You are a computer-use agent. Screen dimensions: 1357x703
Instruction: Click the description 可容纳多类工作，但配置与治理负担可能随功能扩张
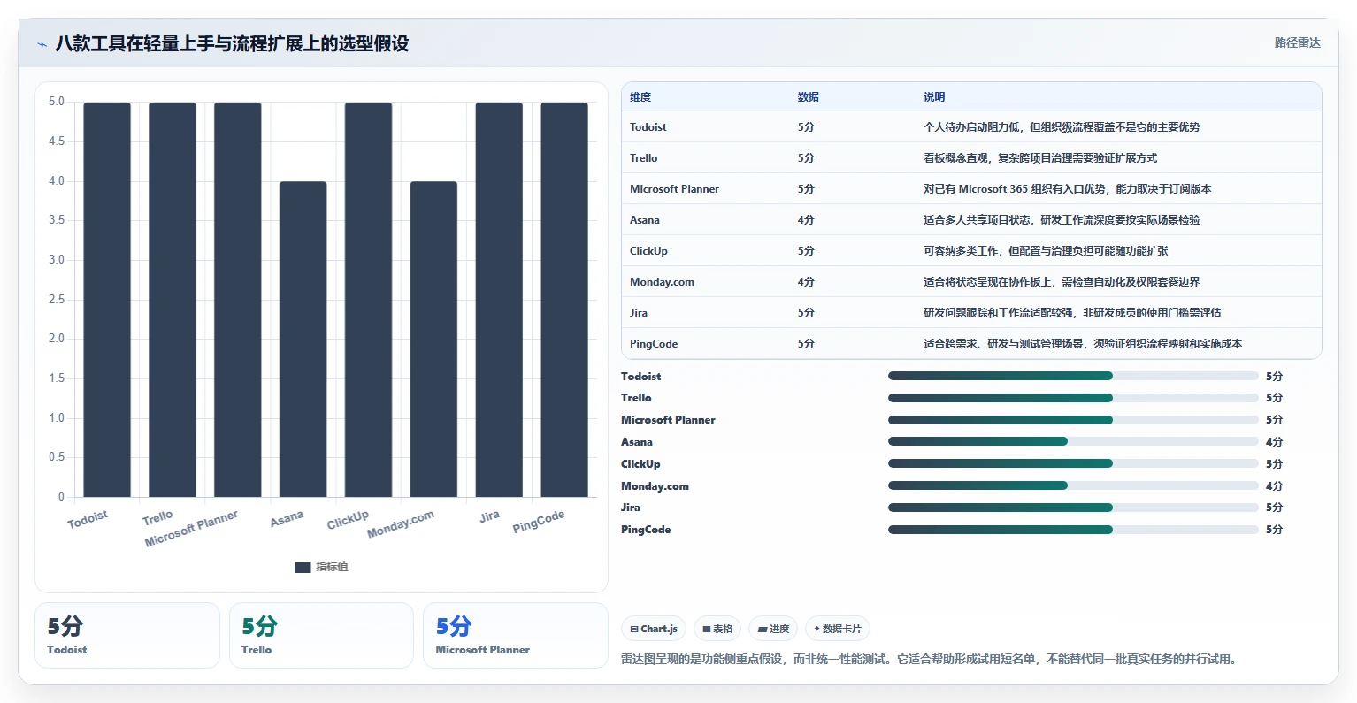1046,251
